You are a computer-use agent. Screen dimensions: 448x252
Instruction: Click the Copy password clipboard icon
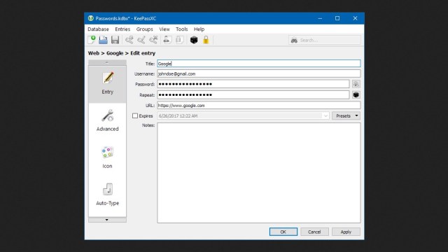pyautogui.click(x=179, y=40)
